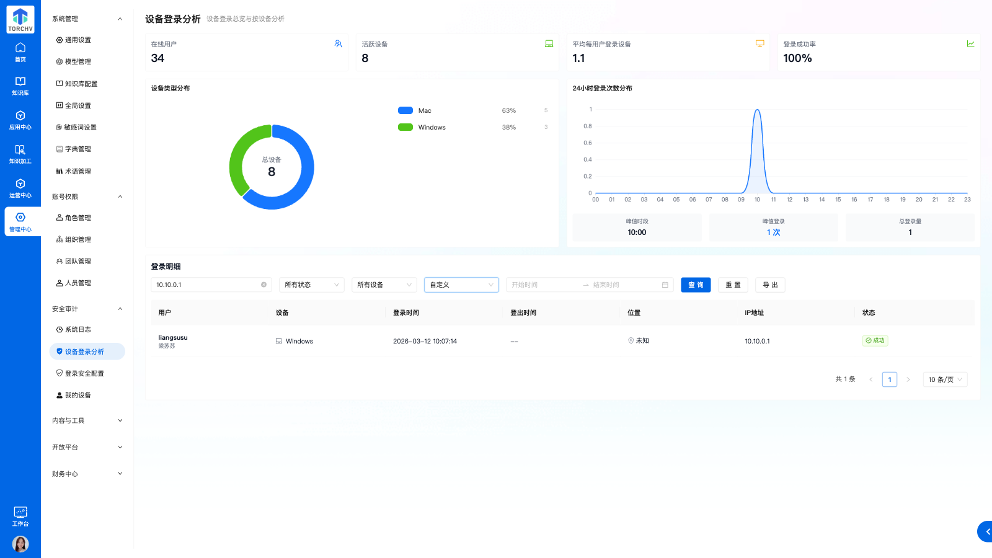Image resolution: width=992 pixels, height=558 pixels.
Task: Go to 运营中心 from the sidebar
Action: click(20, 188)
